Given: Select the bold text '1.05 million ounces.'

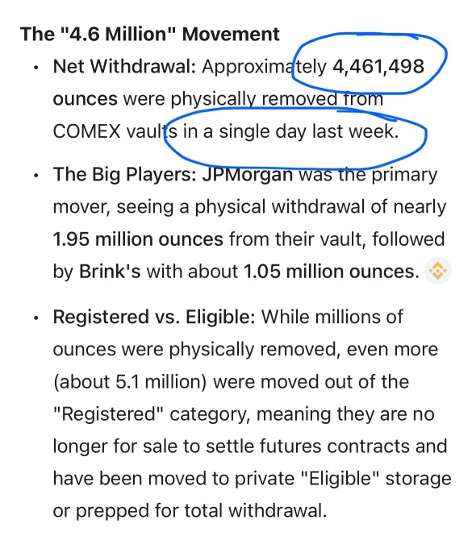Looking at the screenshot, I should [x=332, y=272].
